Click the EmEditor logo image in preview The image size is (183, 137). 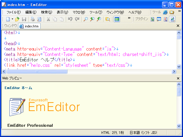[45, 107]
